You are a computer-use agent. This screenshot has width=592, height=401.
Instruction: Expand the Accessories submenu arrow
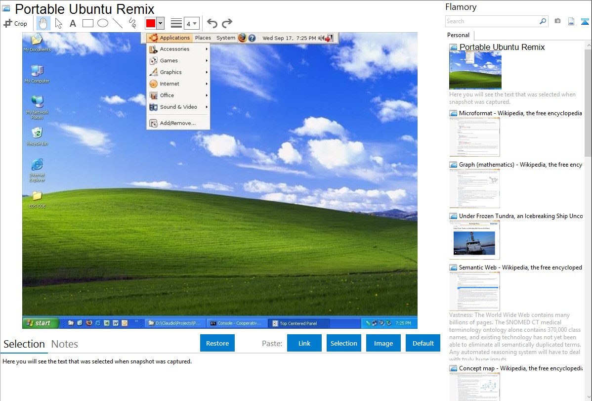207,49
